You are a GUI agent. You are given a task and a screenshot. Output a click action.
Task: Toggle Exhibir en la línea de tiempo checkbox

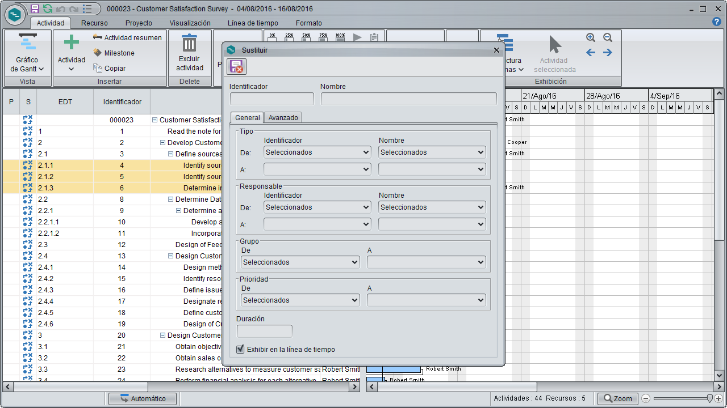[240, 349]
